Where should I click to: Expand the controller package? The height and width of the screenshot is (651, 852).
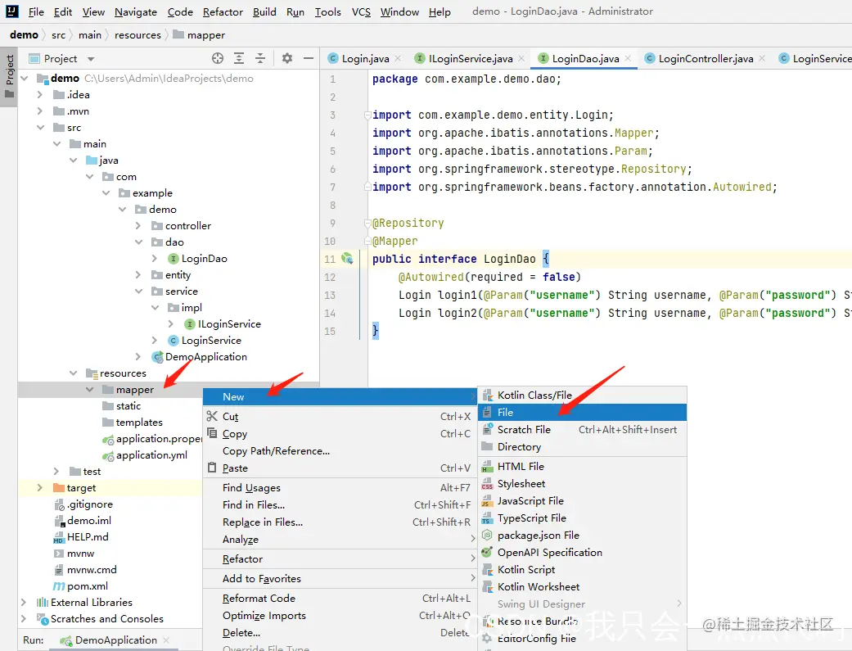tap(138, 226)
